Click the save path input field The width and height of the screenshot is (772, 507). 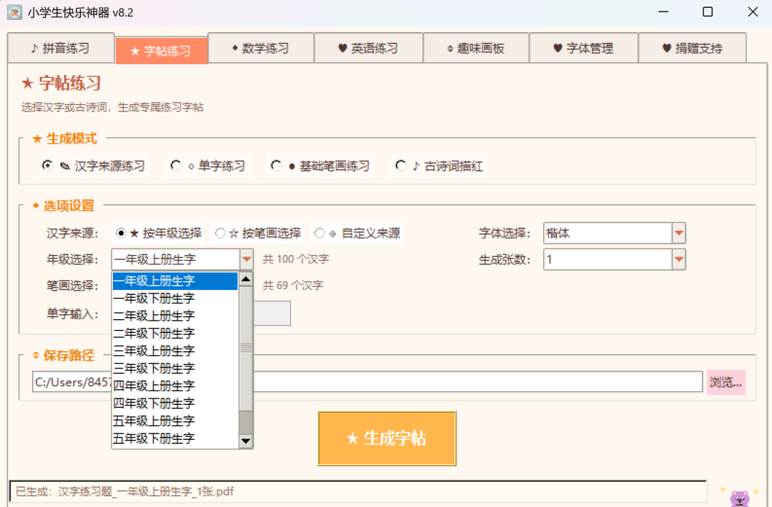(x=367, y=381)
